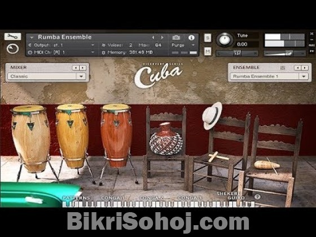Click the CONGA 1 keyboard label

point(113,198)
